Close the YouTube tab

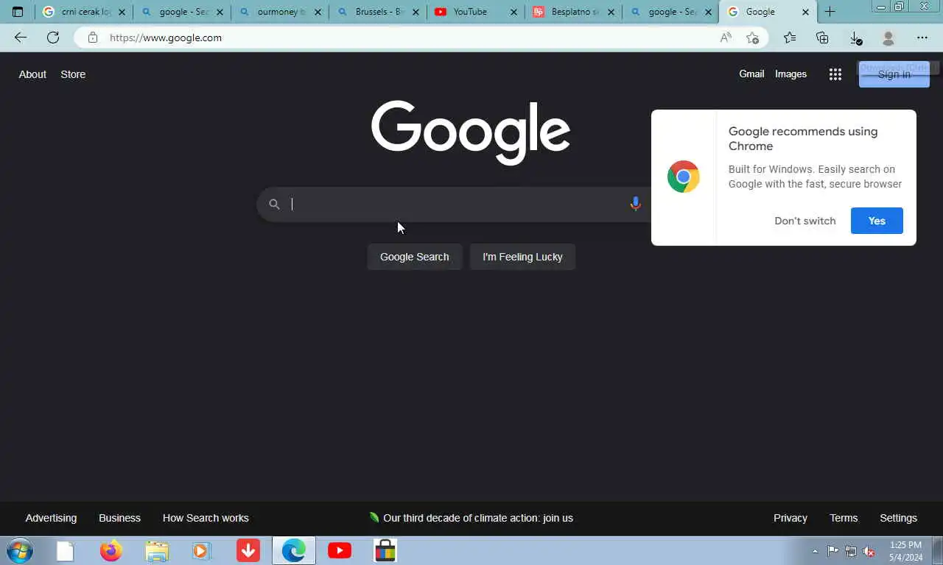pyautogui.click(x=513, y=12)
